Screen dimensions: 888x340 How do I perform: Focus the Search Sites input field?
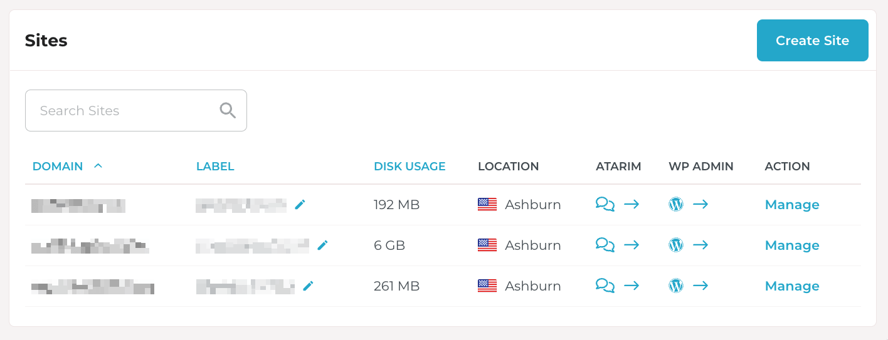136,111
